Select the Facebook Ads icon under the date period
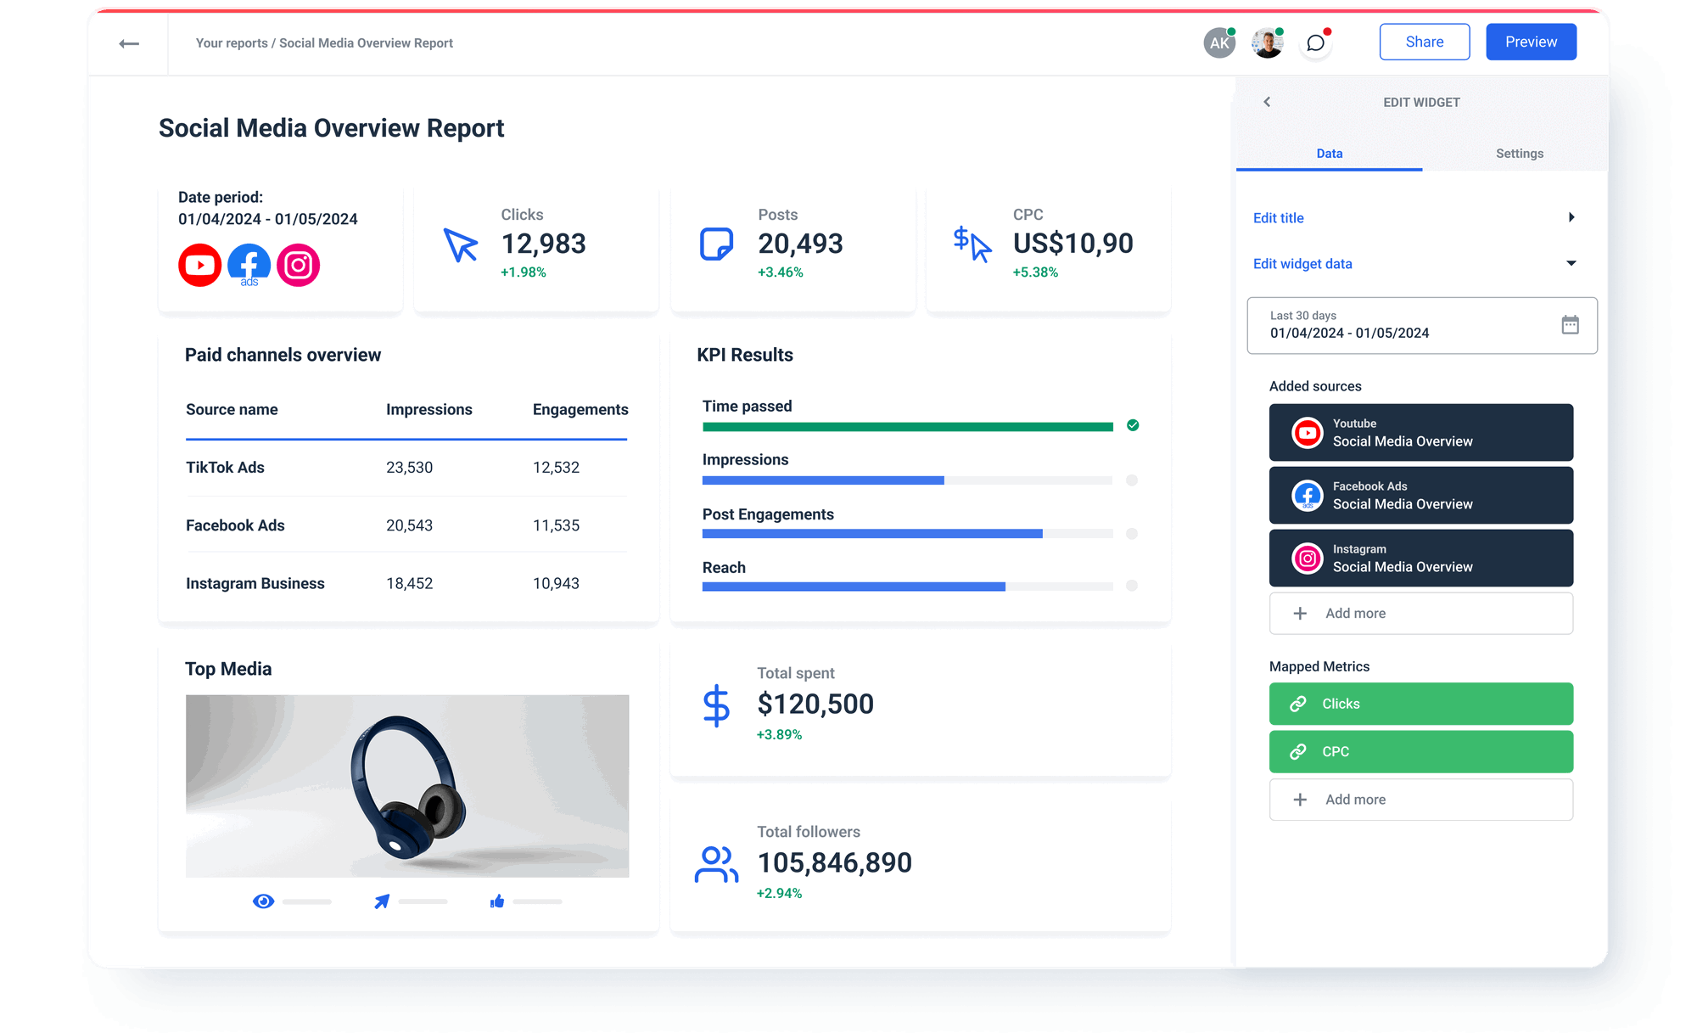Screen dimensions: 1697x1033 click(249, 265)
